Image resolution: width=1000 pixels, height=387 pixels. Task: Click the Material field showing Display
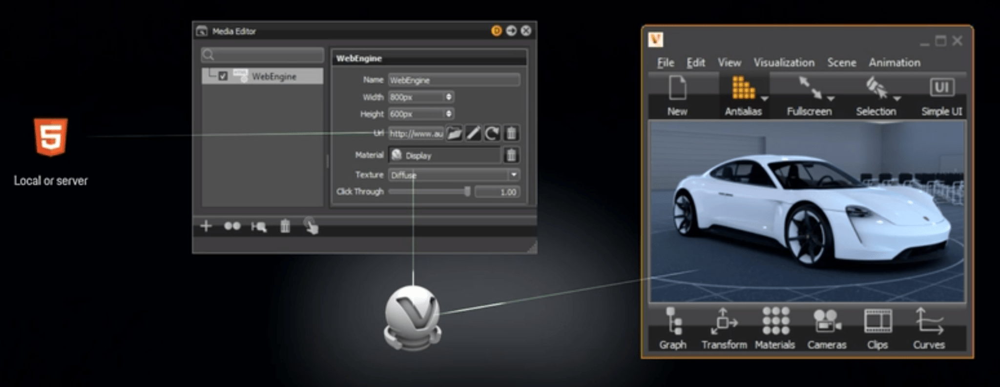pyautogui.click(x=445, y=155)
